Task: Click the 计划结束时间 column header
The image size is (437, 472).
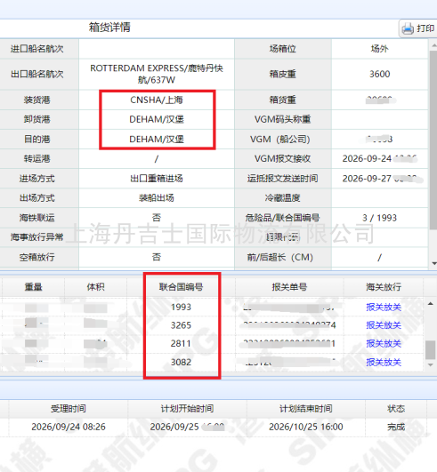Action: click(306, 409)
